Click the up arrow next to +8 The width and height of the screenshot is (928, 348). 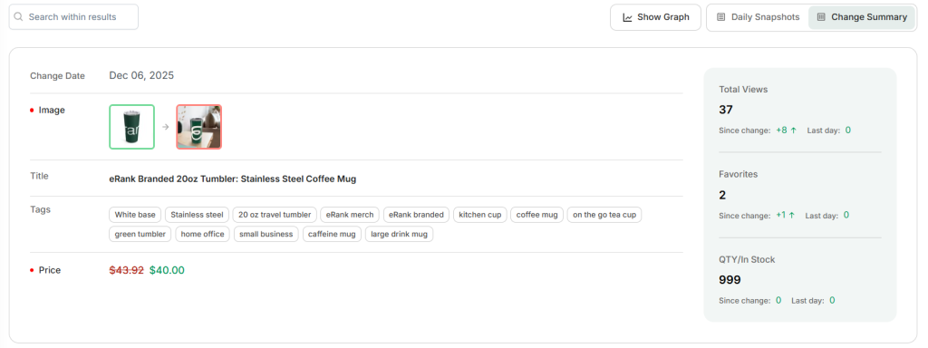[793, 130]
